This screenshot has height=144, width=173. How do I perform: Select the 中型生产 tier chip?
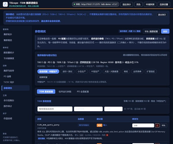95,71
